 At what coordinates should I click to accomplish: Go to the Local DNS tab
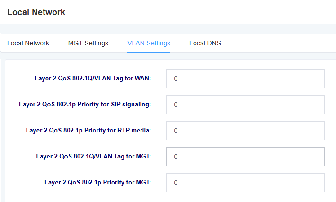pyautogui.click(x=205, y=43)
